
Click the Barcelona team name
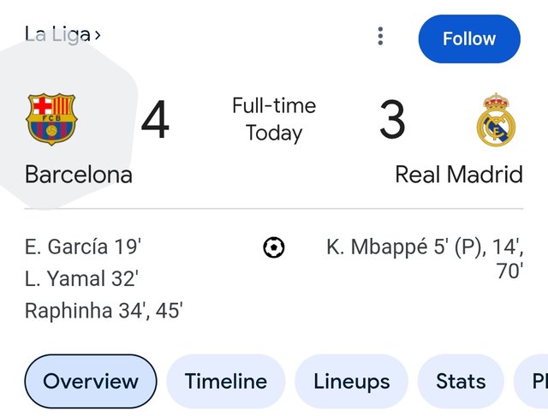[79, 175]
